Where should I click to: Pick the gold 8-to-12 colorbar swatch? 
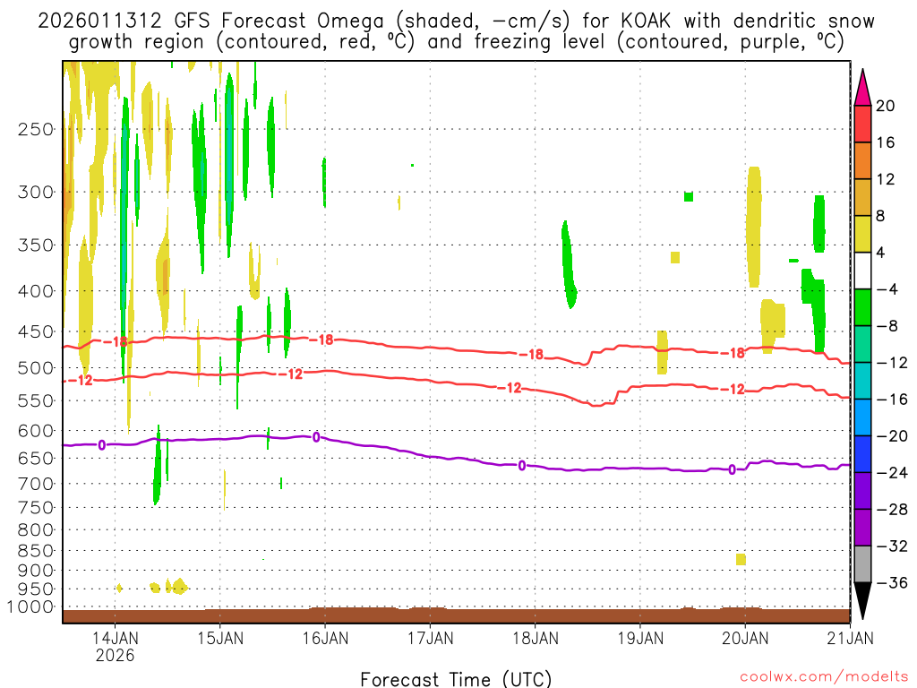tap(862, 197)
